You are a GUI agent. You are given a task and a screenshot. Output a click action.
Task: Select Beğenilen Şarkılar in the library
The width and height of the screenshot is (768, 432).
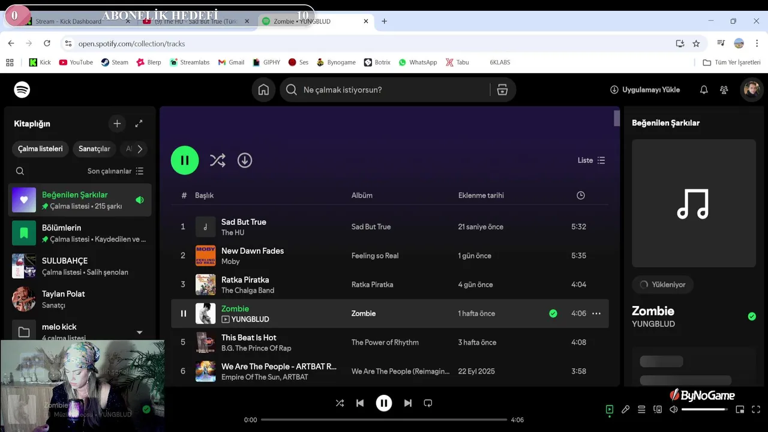click(80, 200)
